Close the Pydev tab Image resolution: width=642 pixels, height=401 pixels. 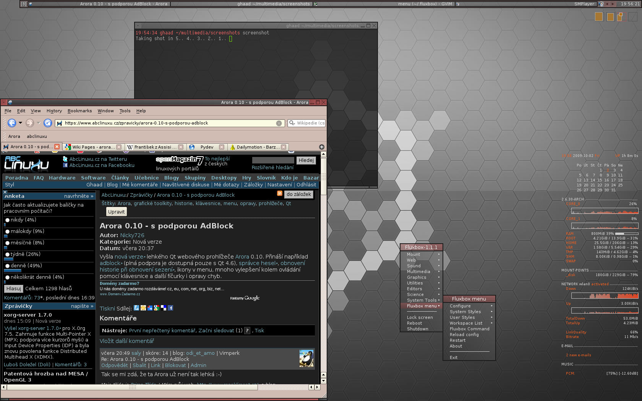222,147
